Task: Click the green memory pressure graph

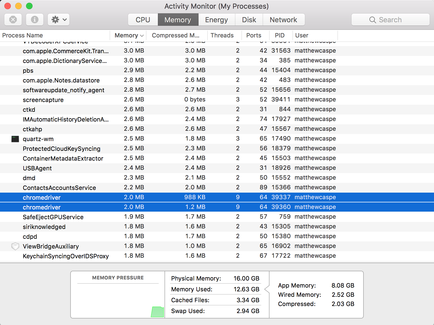Action: (x=157, y=312)
